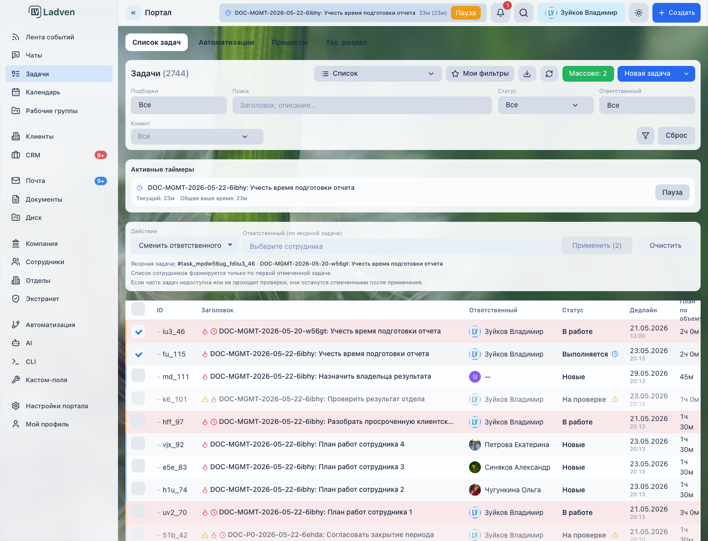The width and height of the screenshot is (708, 541).
Task: Click the filter funnel icon
Action: 646,136
